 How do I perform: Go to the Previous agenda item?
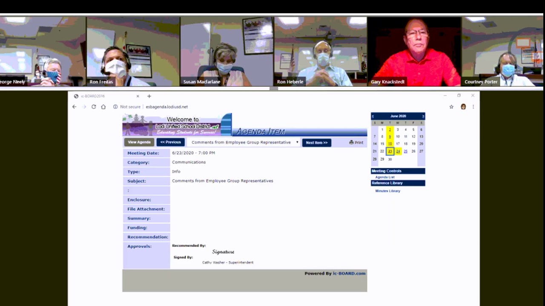170,142
